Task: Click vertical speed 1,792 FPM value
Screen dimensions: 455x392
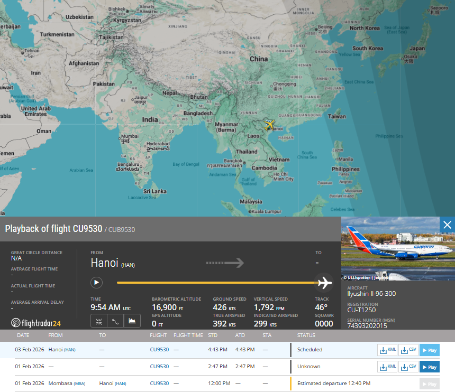Action: (x=269, y=307)
